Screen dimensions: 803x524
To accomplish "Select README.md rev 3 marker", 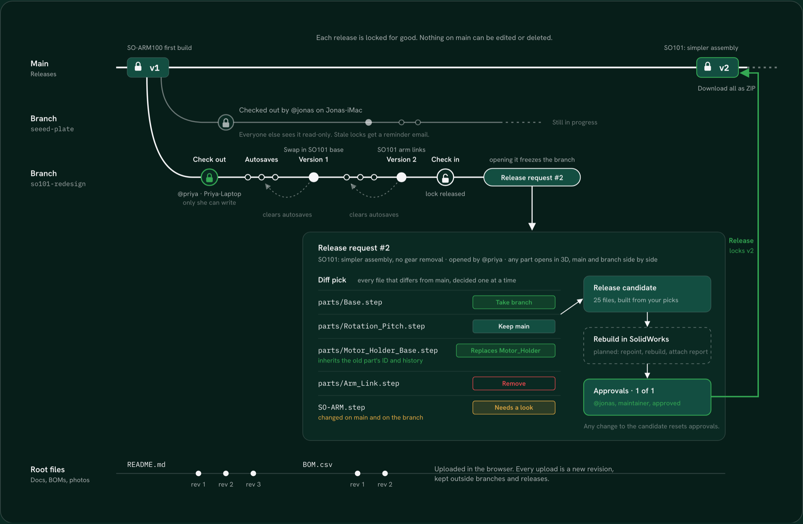I will 253,473.
